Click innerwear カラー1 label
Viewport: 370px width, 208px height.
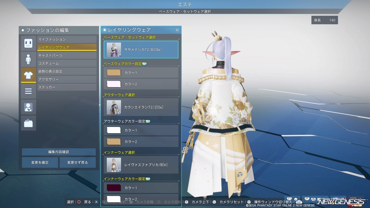[x=130, y=188]
